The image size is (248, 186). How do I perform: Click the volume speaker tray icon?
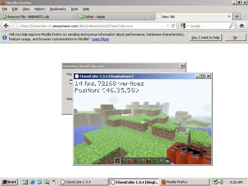point(221,182)
